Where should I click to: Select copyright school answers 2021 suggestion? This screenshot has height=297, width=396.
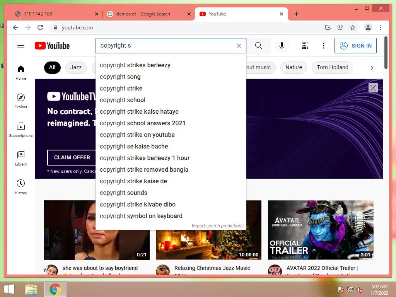point(171,123)
